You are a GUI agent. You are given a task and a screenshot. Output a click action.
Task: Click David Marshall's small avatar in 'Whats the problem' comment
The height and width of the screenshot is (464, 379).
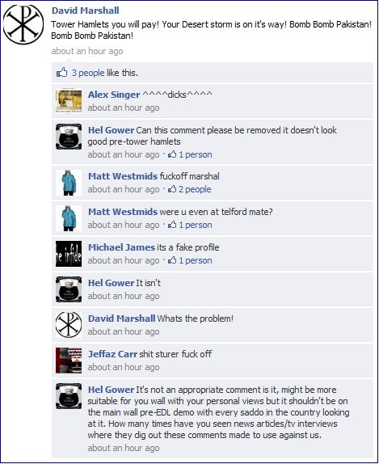[x=69, y=325]
